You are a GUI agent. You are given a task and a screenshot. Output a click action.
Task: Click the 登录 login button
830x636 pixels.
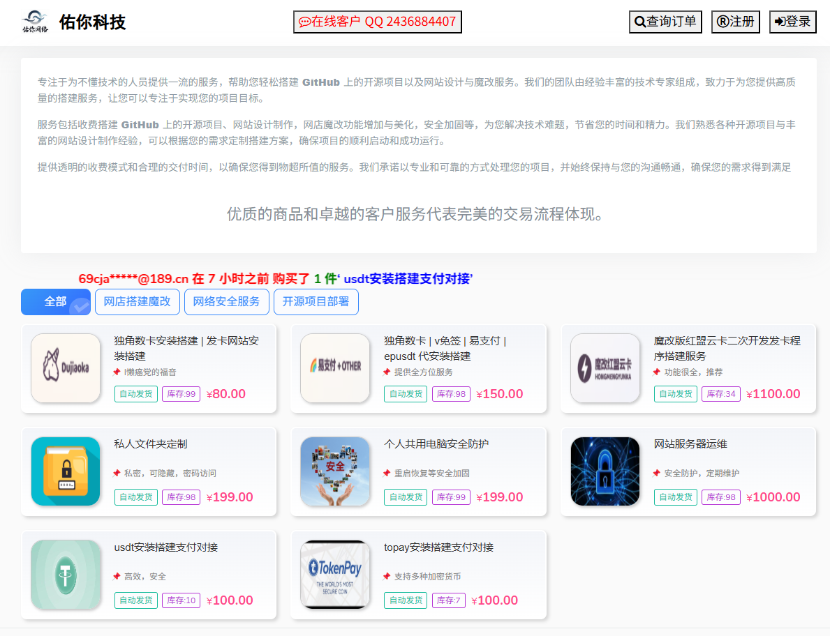click(x=792, y=22)
